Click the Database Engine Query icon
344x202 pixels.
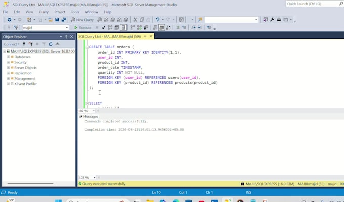99,20
